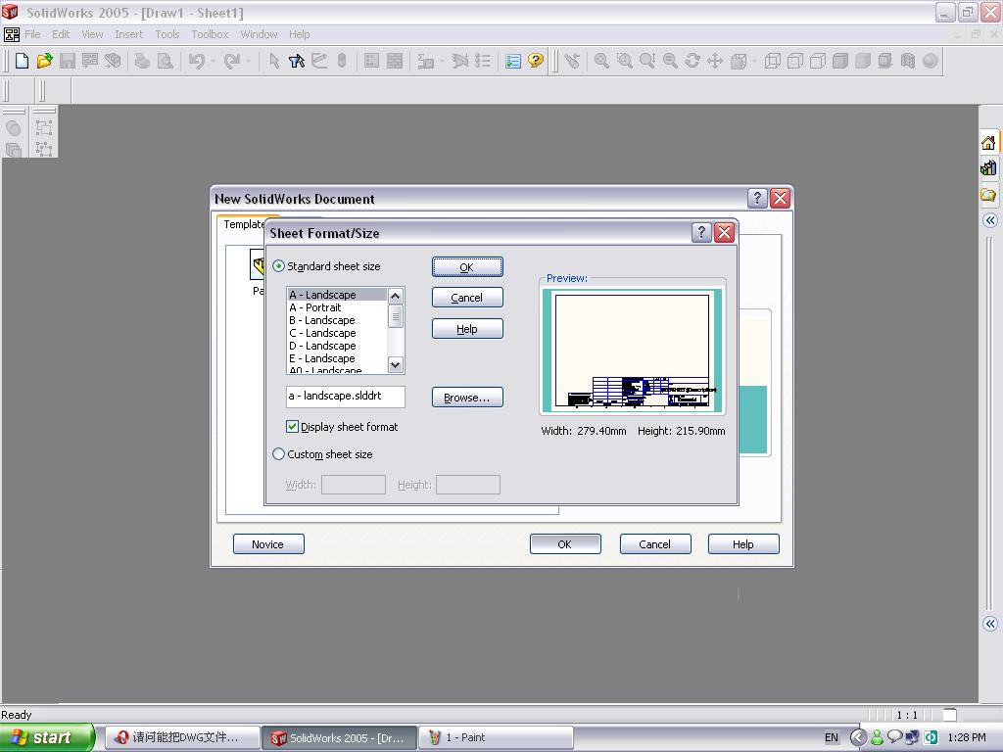This screenshot has height=752, width=1003.
Task: Click the Redo arrow icon
Action: tap(231, 61)
